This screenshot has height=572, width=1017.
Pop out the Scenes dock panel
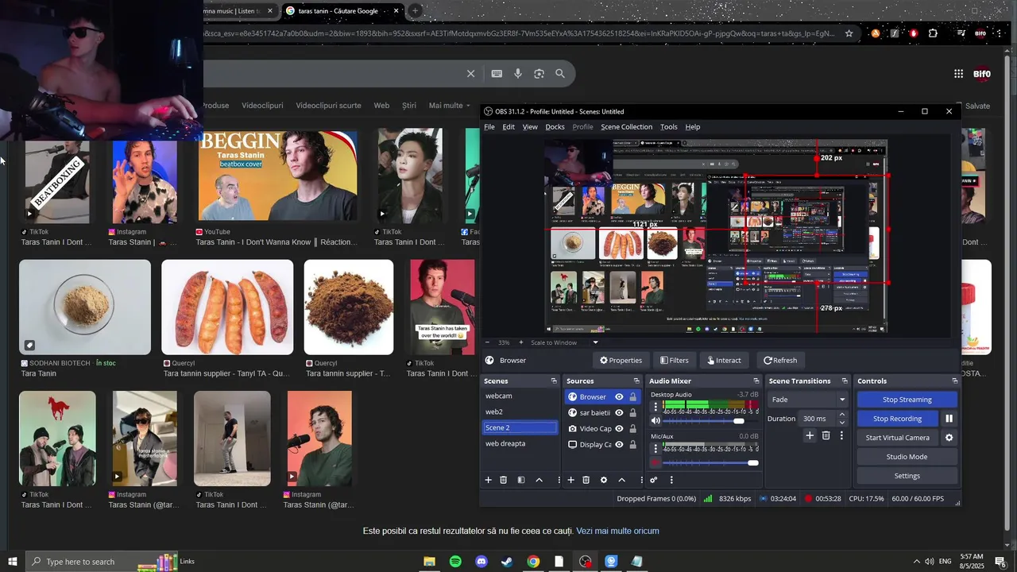tap(554, 381)
